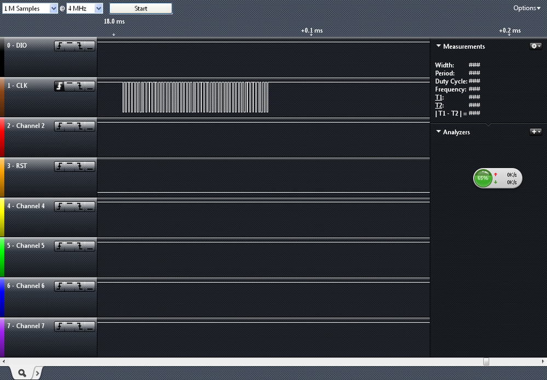This screenshot has width=547, height=380.
Task: Click the green 65% usage indicator
Action: point(482,178)
